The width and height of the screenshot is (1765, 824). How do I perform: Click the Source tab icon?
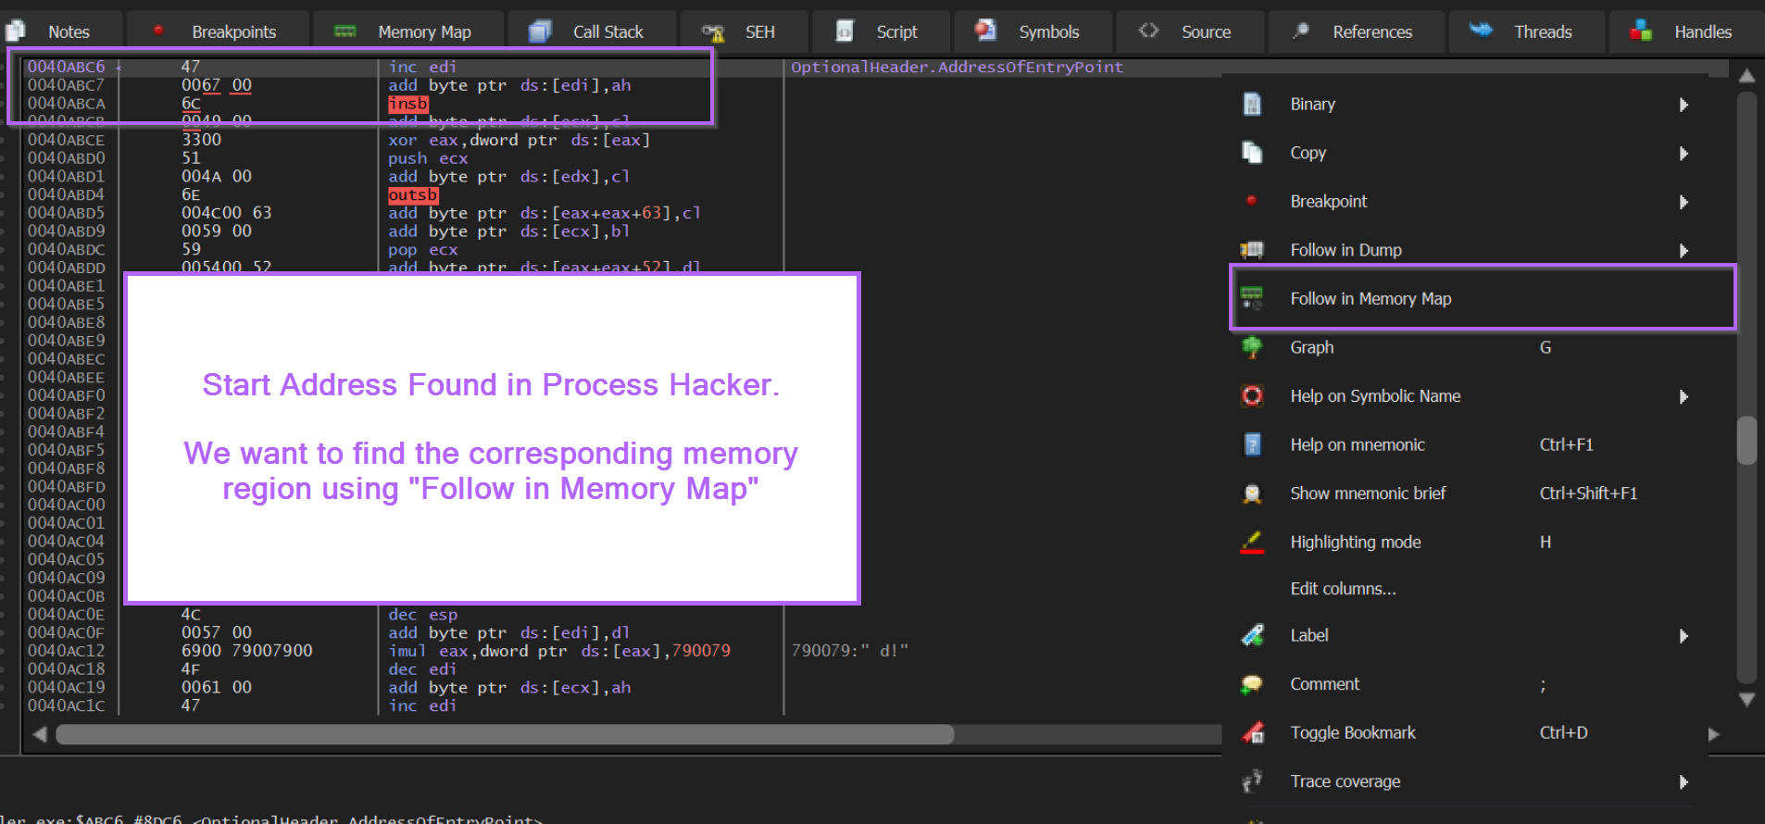(x=1148, y=31)
